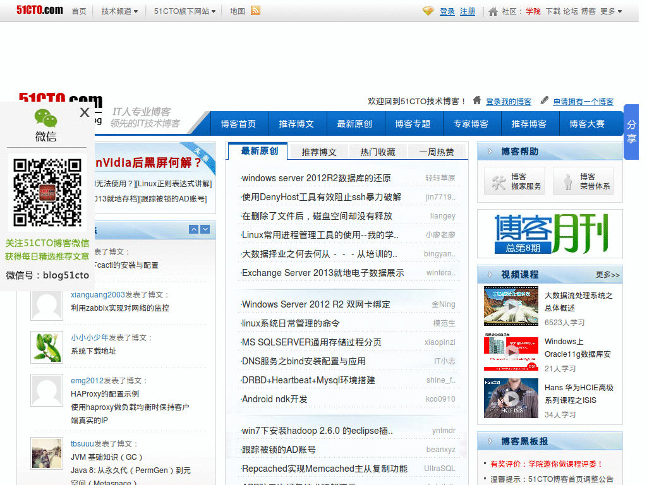Click the down arrow in feed panel header

click(x=205, y=229)
